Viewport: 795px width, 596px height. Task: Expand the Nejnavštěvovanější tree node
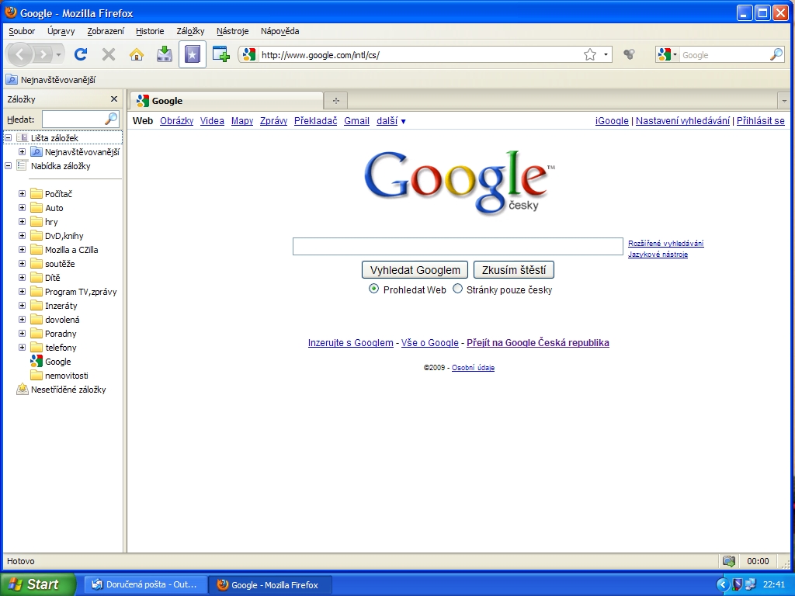point(22,152)
